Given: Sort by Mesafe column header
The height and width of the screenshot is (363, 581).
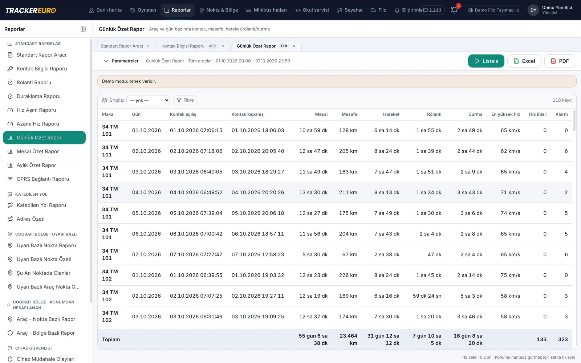Looking at the screenshot, I should coord(349,114).
